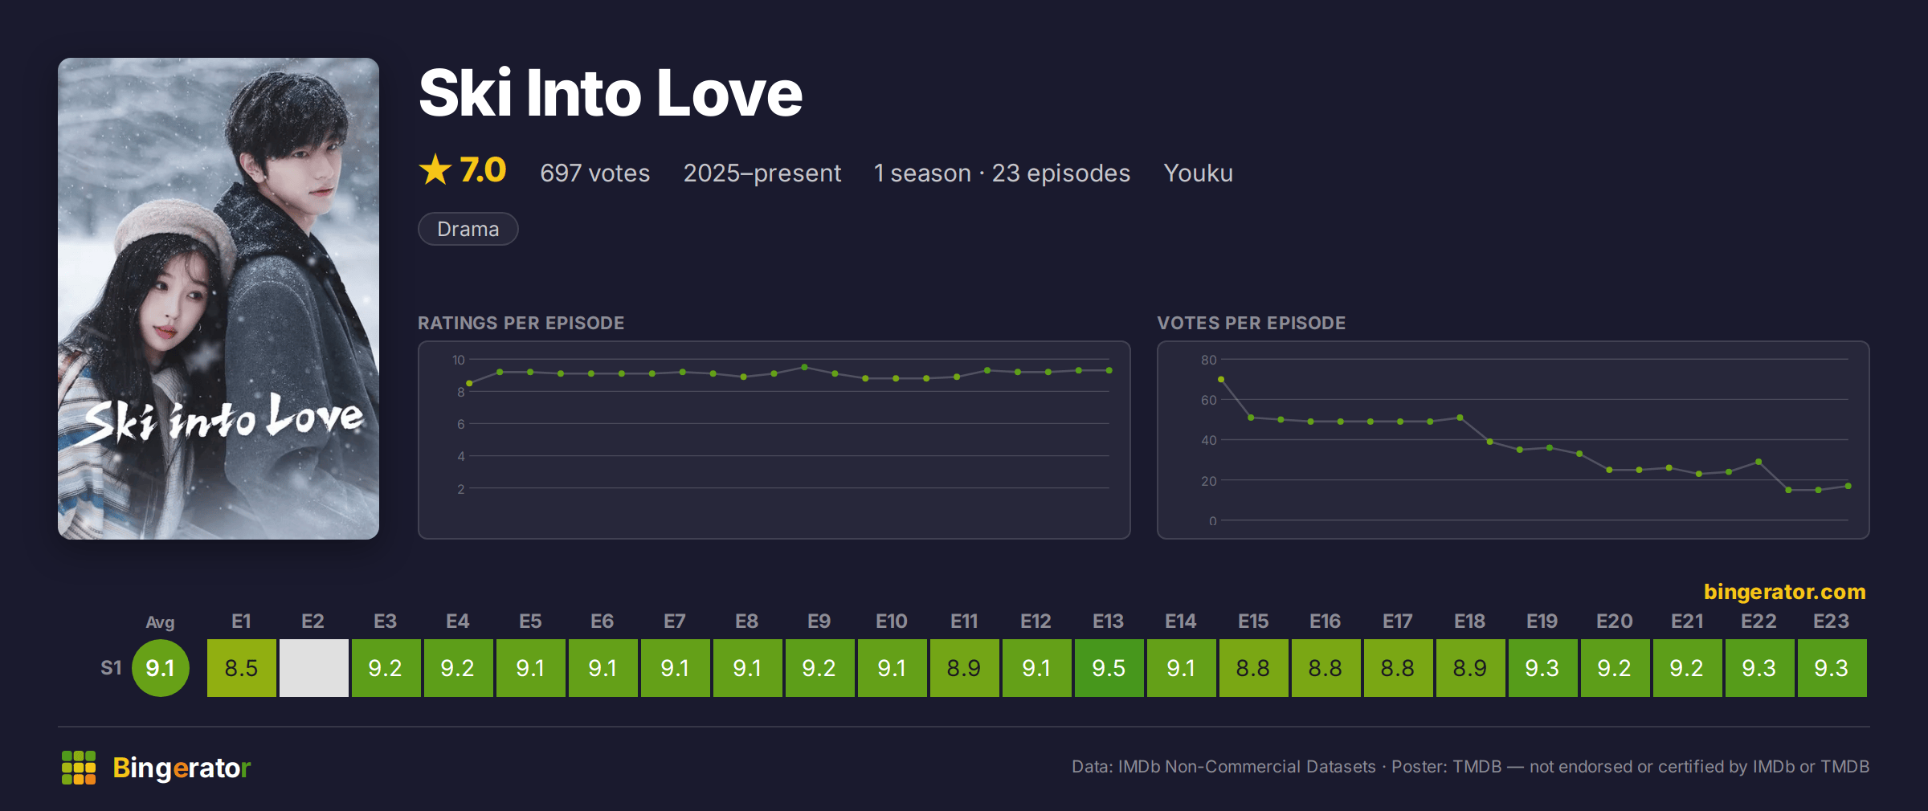Click first point on votes chart
Image resolution: width=1928 pixels, height=811 pixels.
tap(1221, 379)
